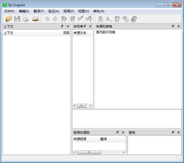184x163 pixels.
Task: Click strings list scrollbar left arrow
Action: 75,106
